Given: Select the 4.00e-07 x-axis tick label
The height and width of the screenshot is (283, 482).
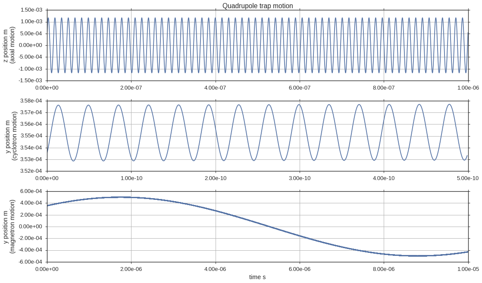Looking at the screenshot, I should coord(216,87).
